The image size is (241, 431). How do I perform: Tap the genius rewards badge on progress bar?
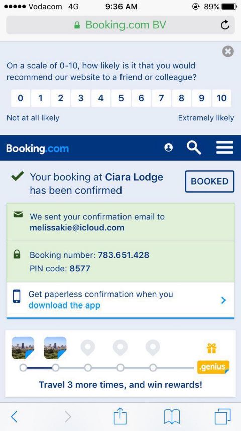click(x=213, y=367)
